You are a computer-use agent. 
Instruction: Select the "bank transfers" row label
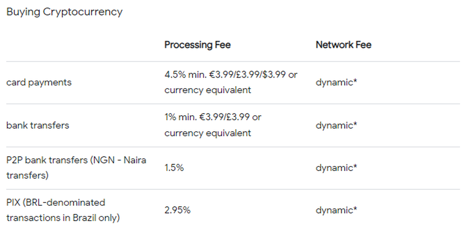(38, 125)
